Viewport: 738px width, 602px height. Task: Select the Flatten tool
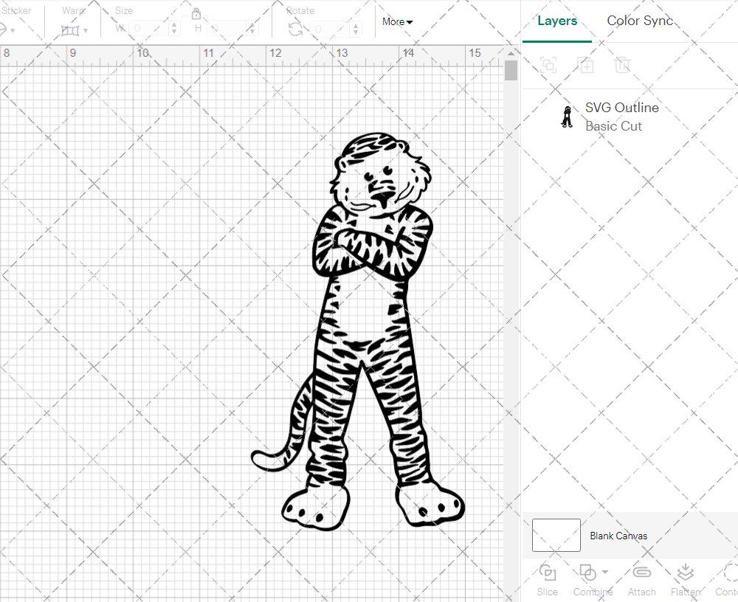coord(685,574)
